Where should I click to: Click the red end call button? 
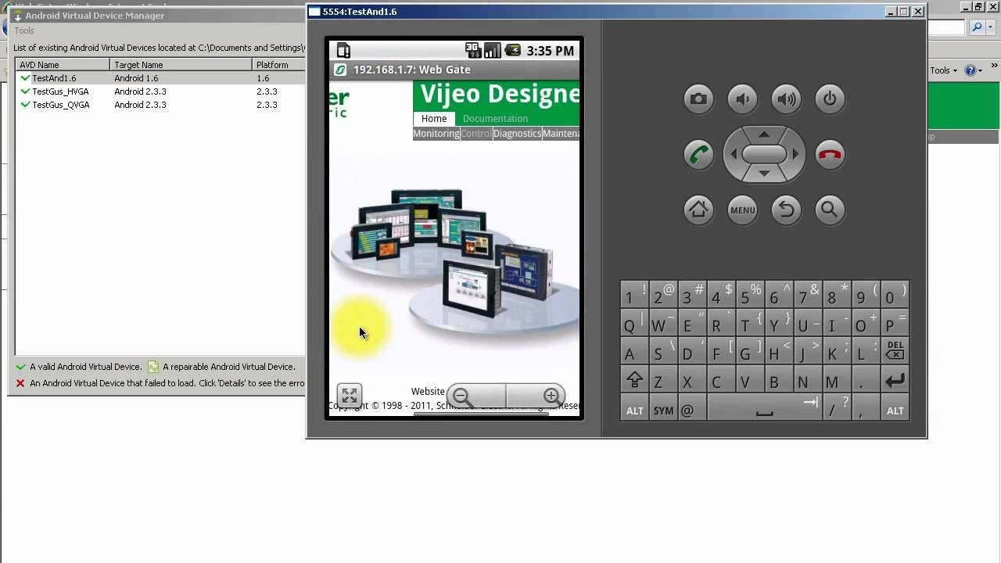(x=830, y=155)
